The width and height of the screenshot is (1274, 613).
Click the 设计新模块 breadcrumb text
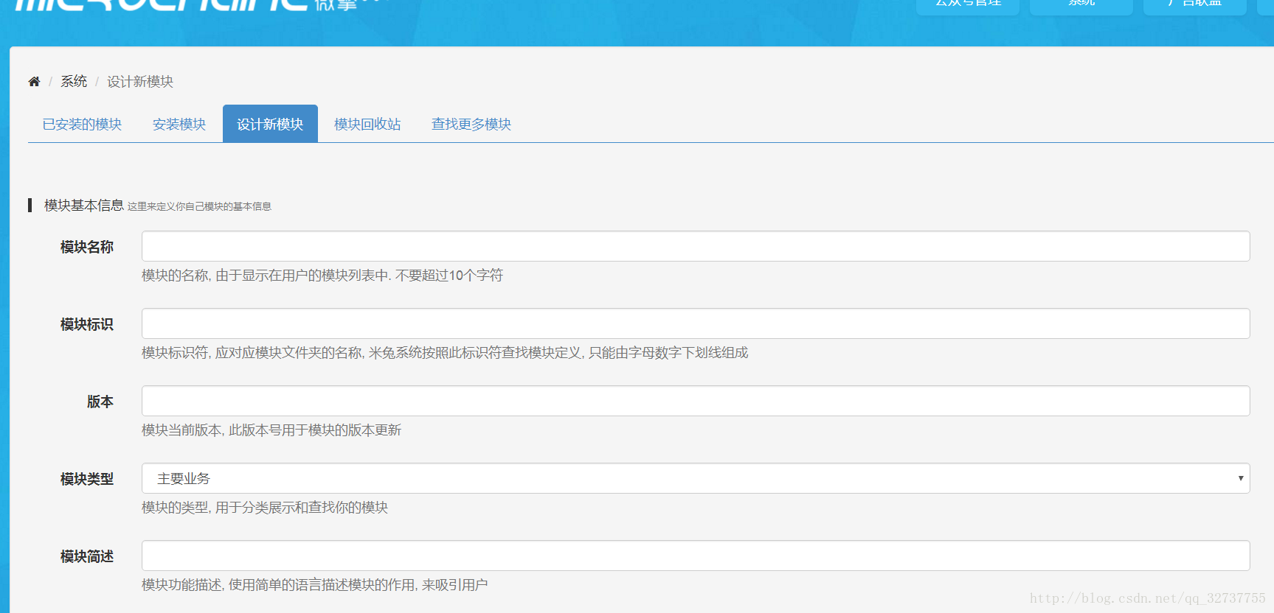tap(140, 81)
